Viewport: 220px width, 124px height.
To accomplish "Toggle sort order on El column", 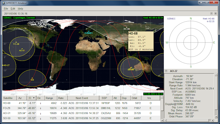I will 32,98.
